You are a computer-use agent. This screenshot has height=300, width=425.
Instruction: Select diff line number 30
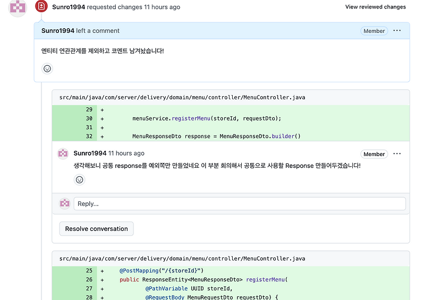[89, 118]
